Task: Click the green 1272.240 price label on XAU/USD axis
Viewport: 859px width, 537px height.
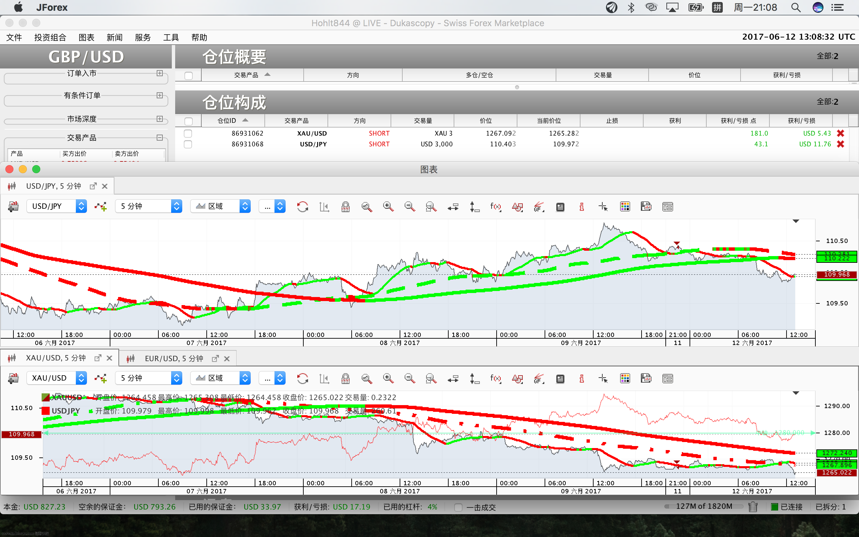Action: click(x=837, y=453)
